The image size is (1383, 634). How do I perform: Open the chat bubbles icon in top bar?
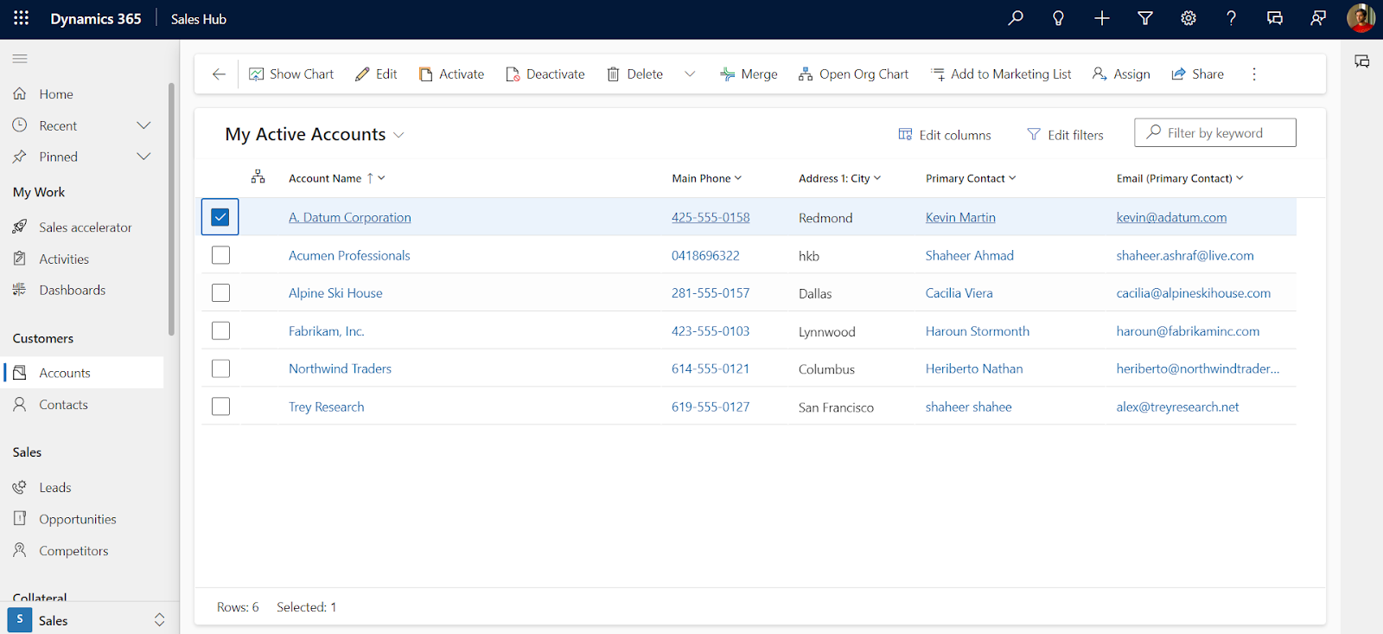click(1274, 18)
